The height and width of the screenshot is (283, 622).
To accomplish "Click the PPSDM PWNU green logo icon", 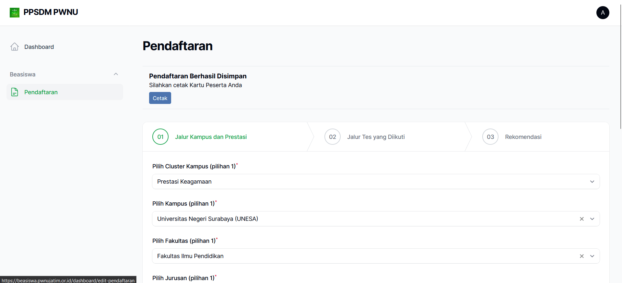I will tap(15, 13).
